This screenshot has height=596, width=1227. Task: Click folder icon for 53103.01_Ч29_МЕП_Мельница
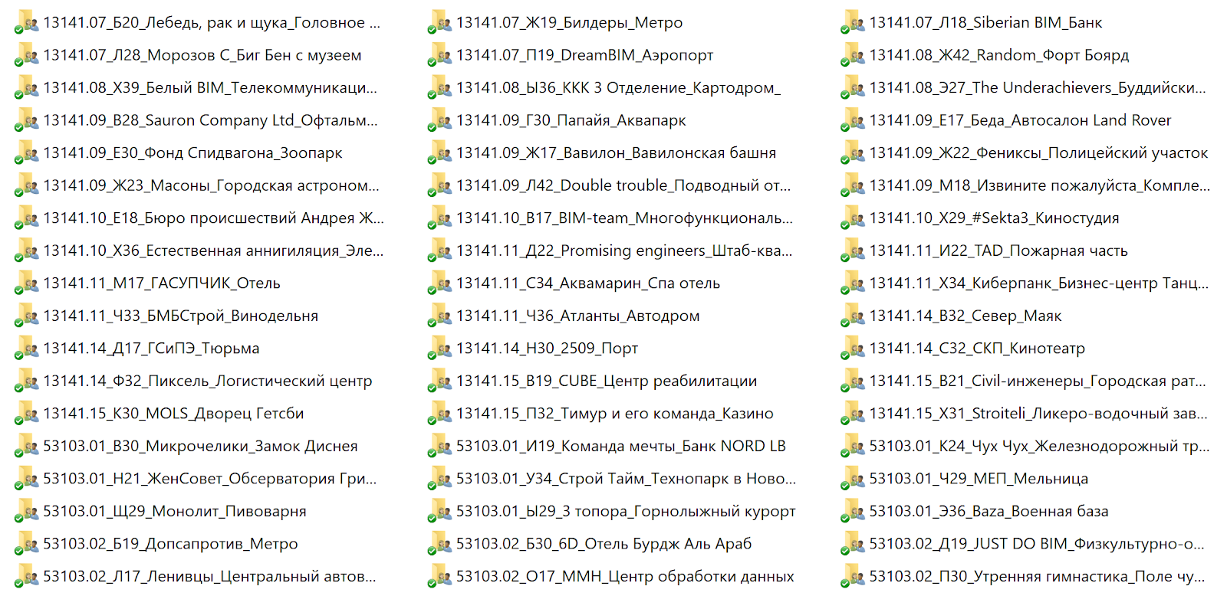click(x=853, y=479)
